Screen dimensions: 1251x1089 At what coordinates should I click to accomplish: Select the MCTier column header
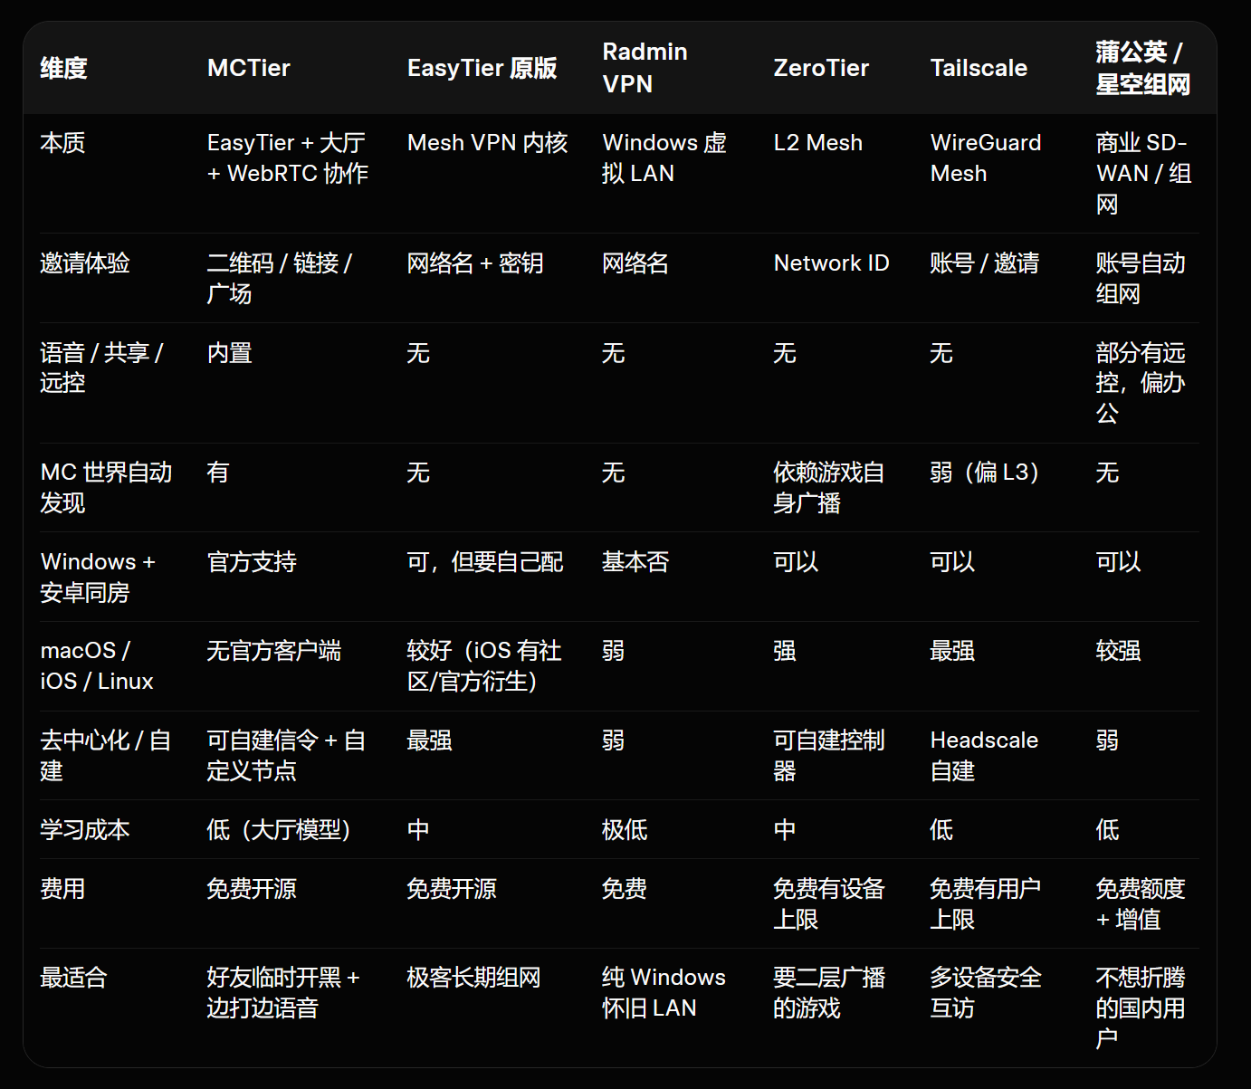249,68
